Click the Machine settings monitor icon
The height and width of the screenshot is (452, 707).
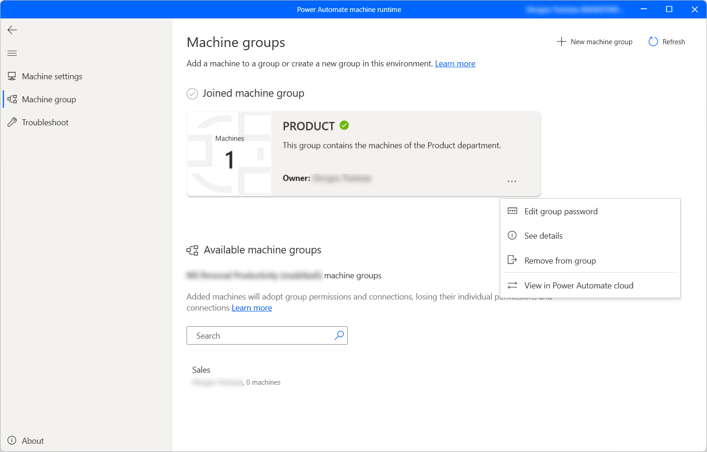[x=12, y=76]
